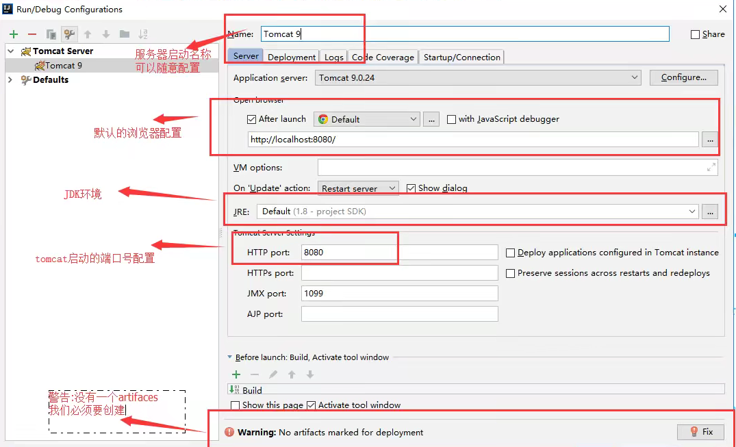736x447 pixels.
Task: Click ellipsis button beside JRE field
Action: tap(710, 212)
